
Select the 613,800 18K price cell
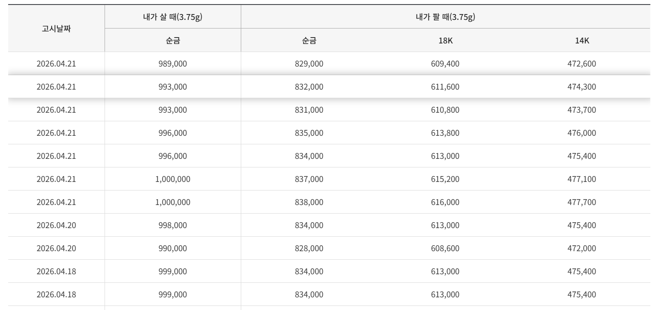pyautogui.click(x=445, y=133)
